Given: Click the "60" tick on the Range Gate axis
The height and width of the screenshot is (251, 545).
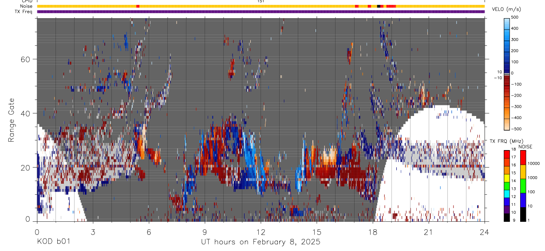Looking at the screenshot, I should 26,59.
